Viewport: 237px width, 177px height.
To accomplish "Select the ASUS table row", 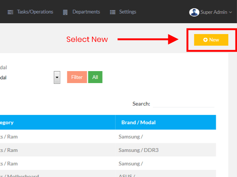I will pos(128,175).
